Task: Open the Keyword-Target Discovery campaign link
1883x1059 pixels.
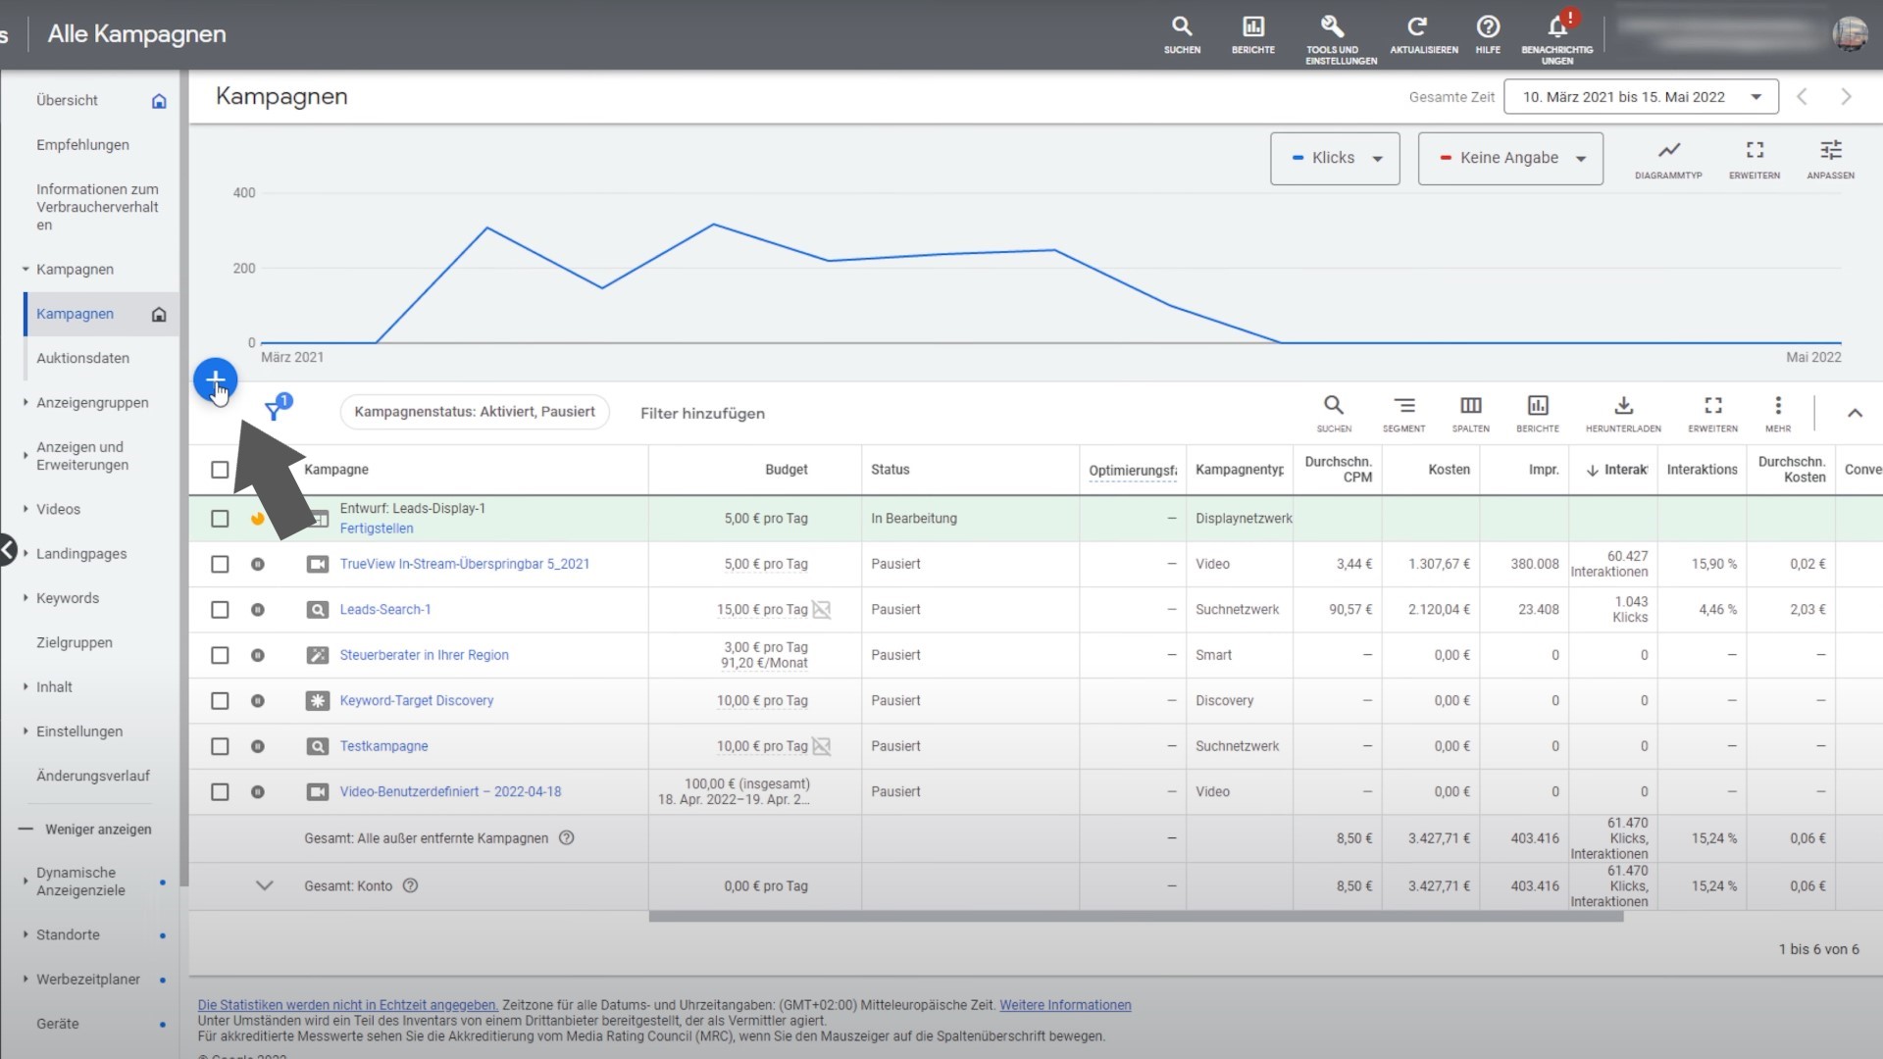Action: (417, 700)
